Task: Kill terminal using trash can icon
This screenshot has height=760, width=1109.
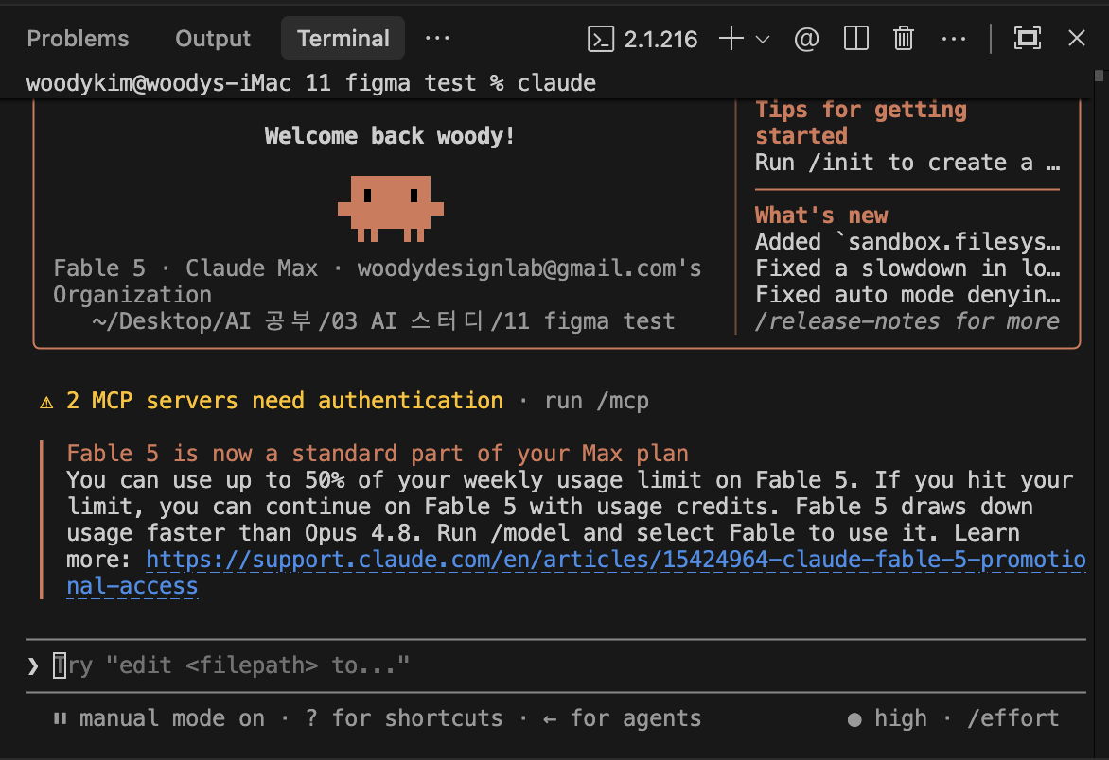Action: tap(903, 38)
